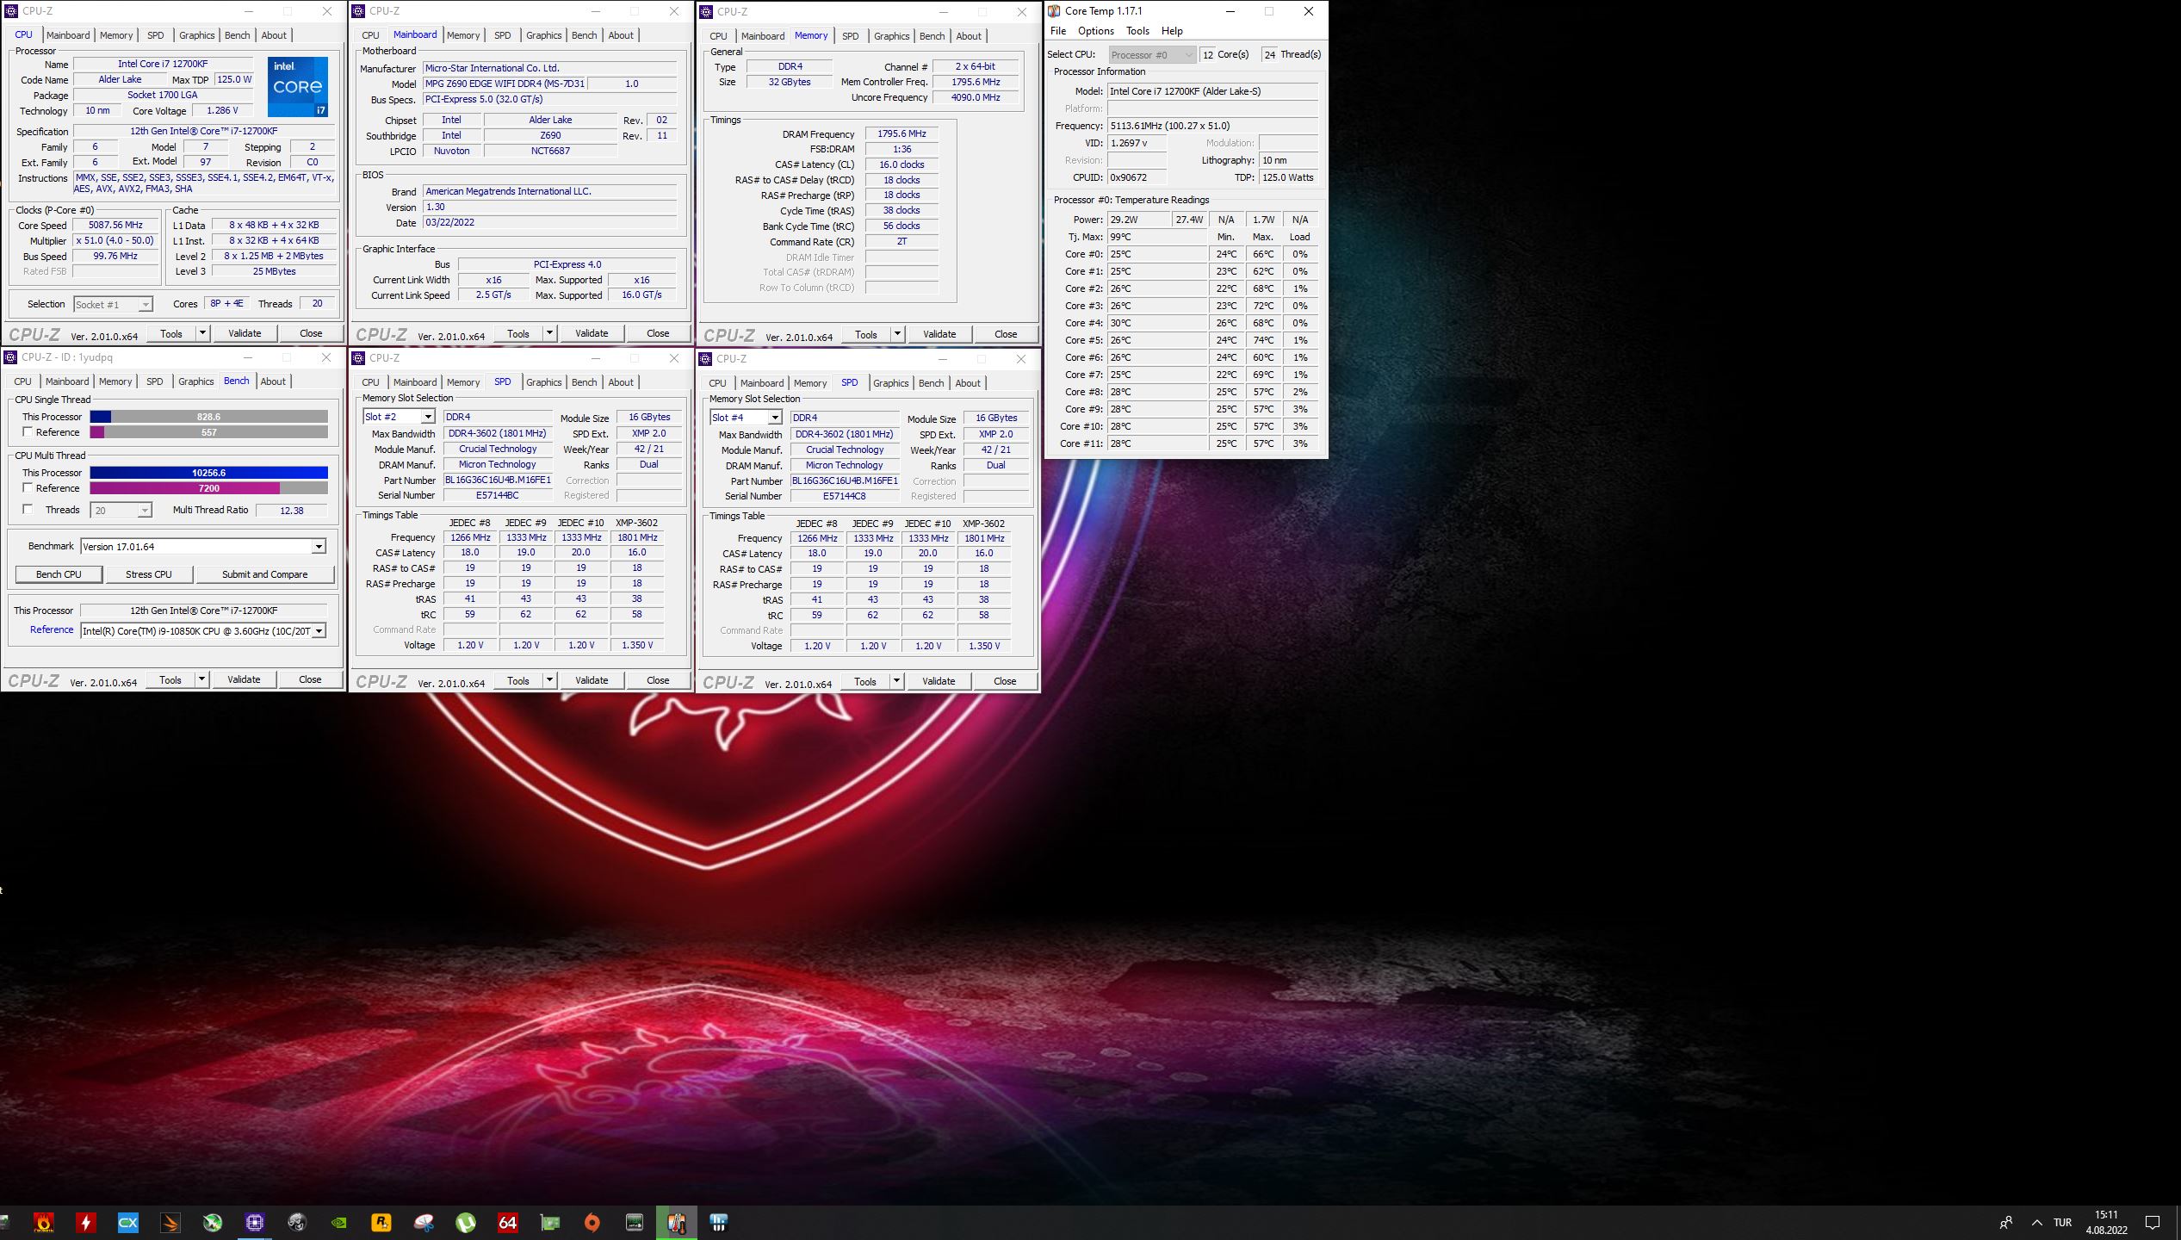Viewport: 2181px width, 1240px height.
Task: Open the Benchmark version dropdown
Action: click(x=319, y=547)
